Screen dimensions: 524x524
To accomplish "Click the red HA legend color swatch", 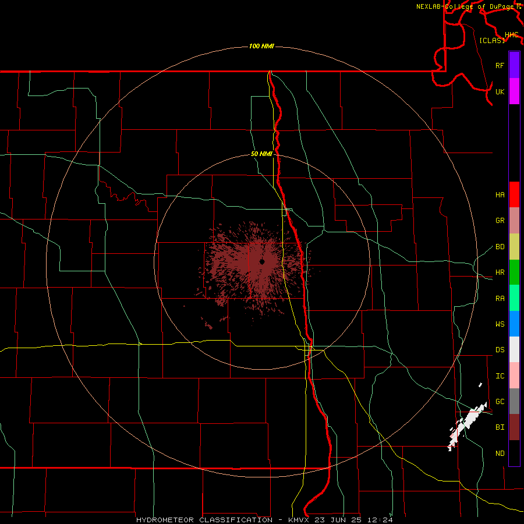I will pyautogui.click(x=514, y=194).
